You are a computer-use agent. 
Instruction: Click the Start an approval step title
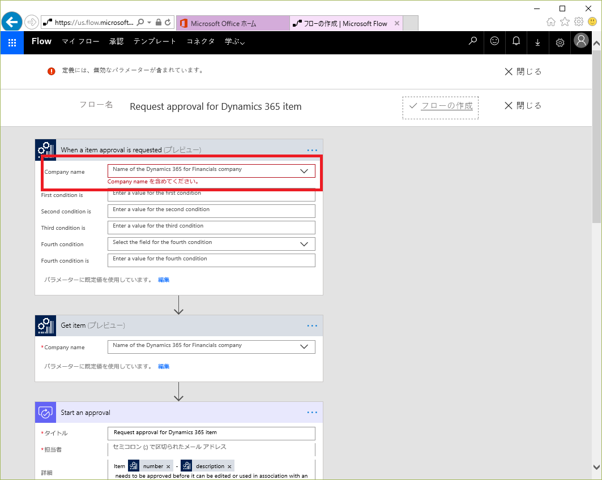click(x=86, y=413)
